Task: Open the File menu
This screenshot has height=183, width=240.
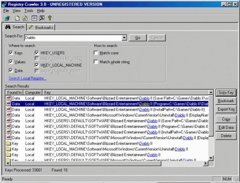Action: (x=6, y=11)
